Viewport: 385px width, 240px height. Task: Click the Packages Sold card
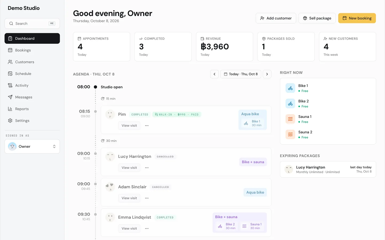pyautogui.click(x=286, y=47)
